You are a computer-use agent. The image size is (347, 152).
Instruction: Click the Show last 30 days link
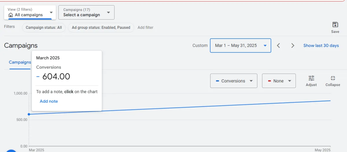click(321, 46)
